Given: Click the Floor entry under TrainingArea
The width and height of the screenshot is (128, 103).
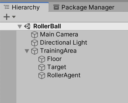Looking at the screenshot, I should coord(54,59).
